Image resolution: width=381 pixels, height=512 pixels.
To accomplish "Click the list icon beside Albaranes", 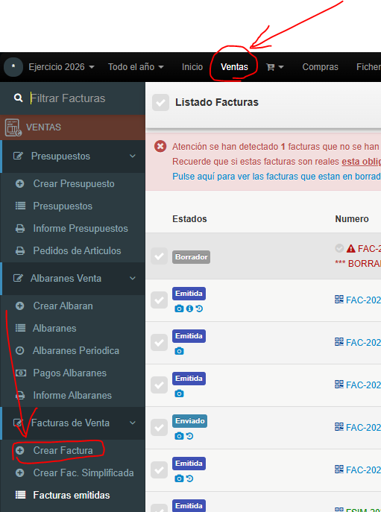I will (20, 328).
